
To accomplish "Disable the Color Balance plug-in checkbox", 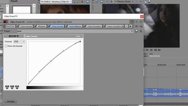I will click(x=67, y=26).
